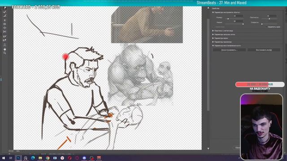Click the zoom-in box below the canvas
The image size is (287, 161).
12,151
